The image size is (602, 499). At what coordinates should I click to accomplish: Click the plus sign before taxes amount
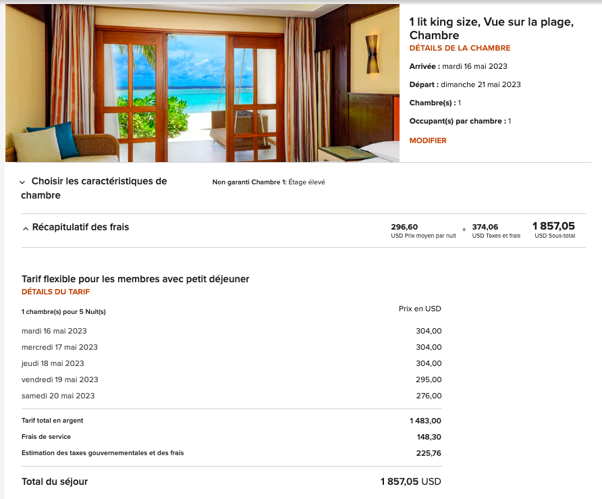click(x=464, y=230)
